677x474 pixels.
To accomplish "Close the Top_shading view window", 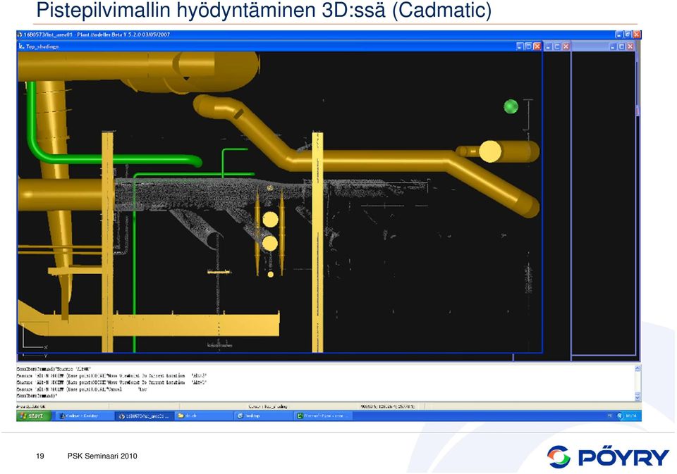I will coord(537,46).
